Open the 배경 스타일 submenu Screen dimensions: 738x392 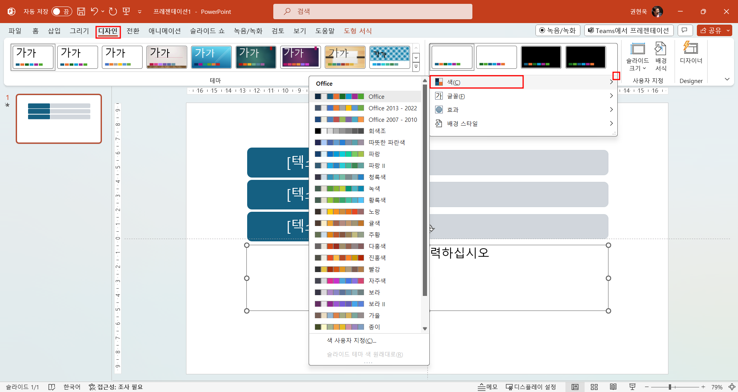523,123
